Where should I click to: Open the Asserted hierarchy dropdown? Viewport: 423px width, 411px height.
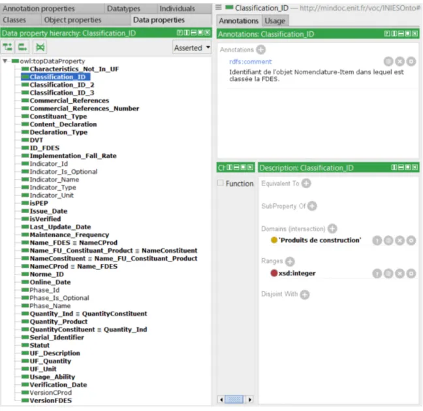[x=192, y=48]
